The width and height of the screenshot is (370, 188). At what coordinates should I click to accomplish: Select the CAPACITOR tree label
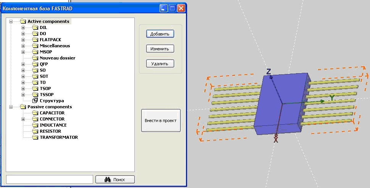click(52, 113)
